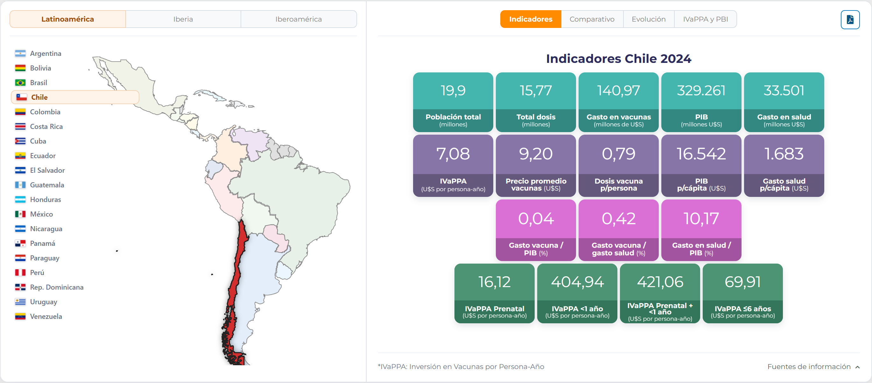Switch to the Iberoamérica region tab
Screen dimensions: 872x383
coord(299,19)
